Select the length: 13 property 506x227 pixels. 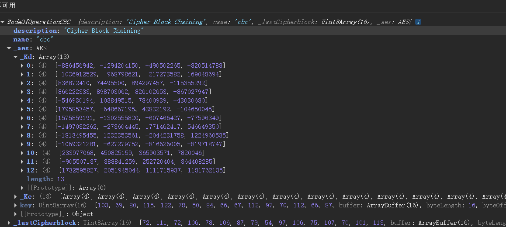click(x=45, y=179)
